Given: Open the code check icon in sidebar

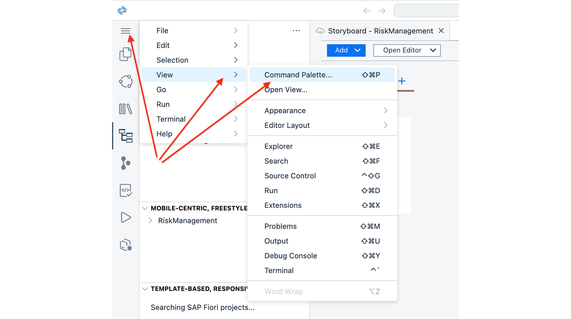Looking at the screenshot, I should pyautogui.click(x=126, y=190).
